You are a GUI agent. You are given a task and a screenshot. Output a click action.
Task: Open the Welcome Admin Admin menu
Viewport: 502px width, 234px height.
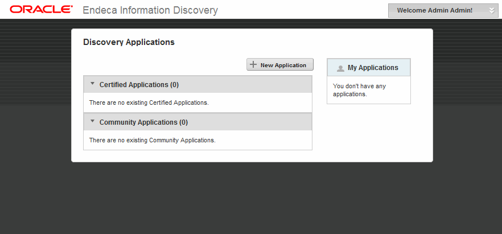point(443,11)
